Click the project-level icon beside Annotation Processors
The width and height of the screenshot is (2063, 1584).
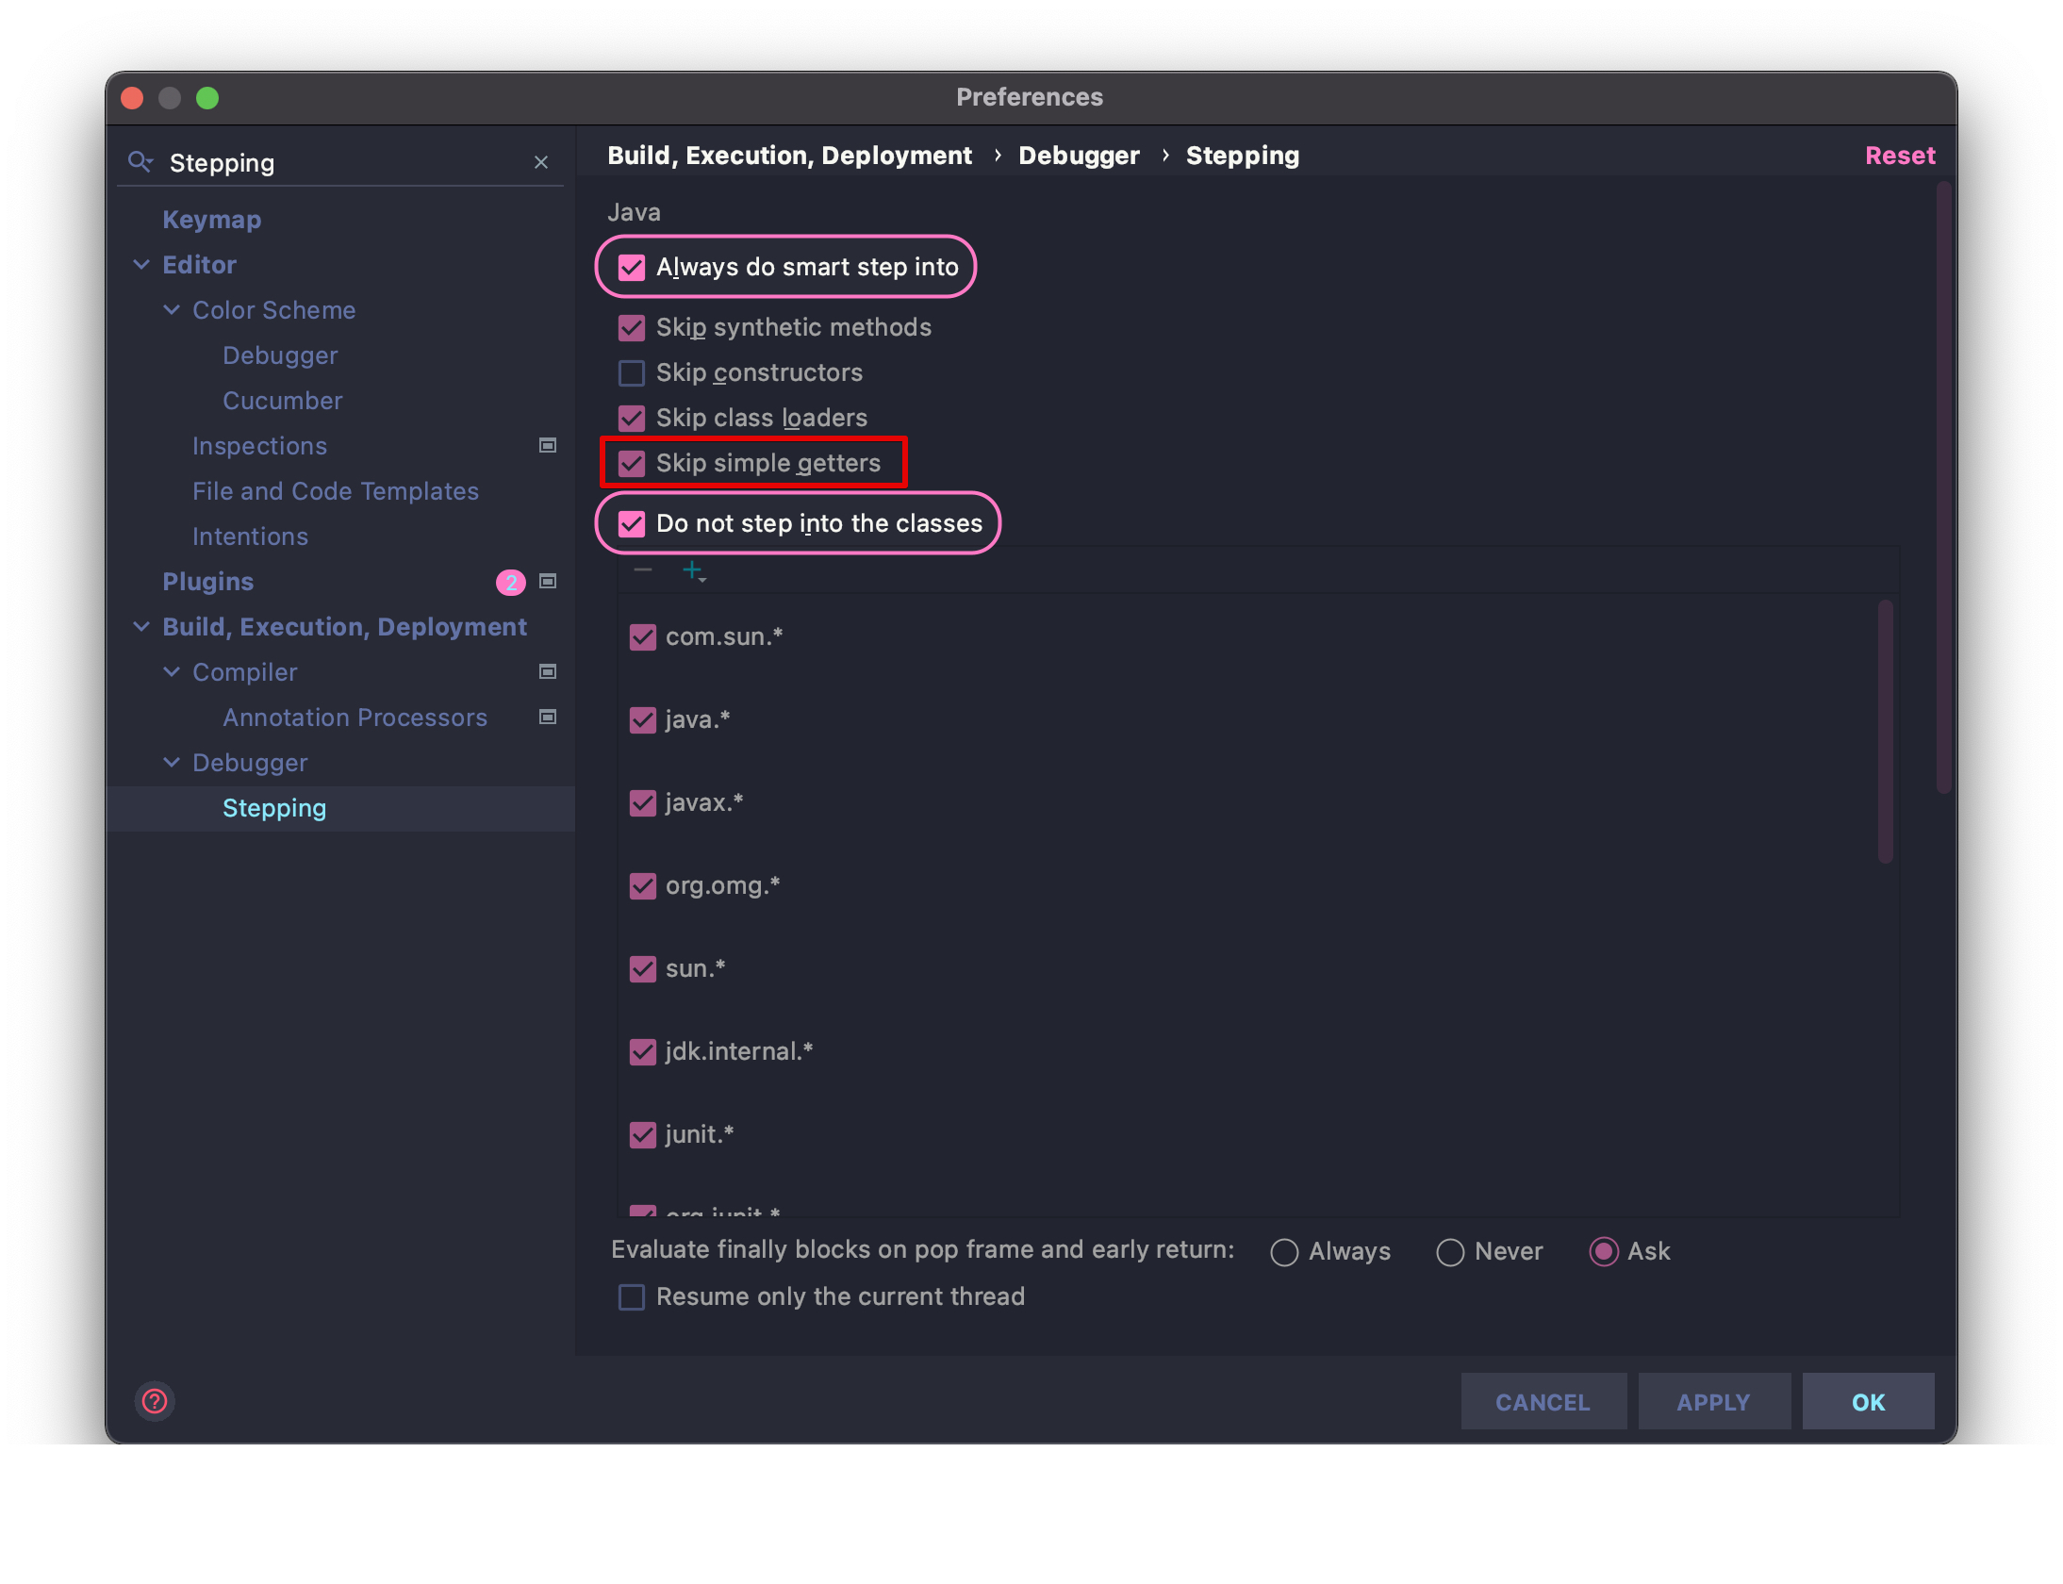pos(548,717)
